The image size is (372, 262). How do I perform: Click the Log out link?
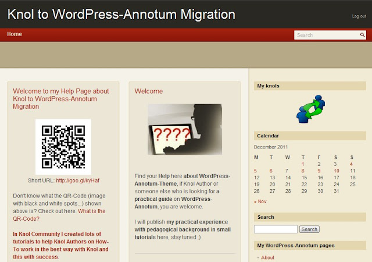click(359, 16)
